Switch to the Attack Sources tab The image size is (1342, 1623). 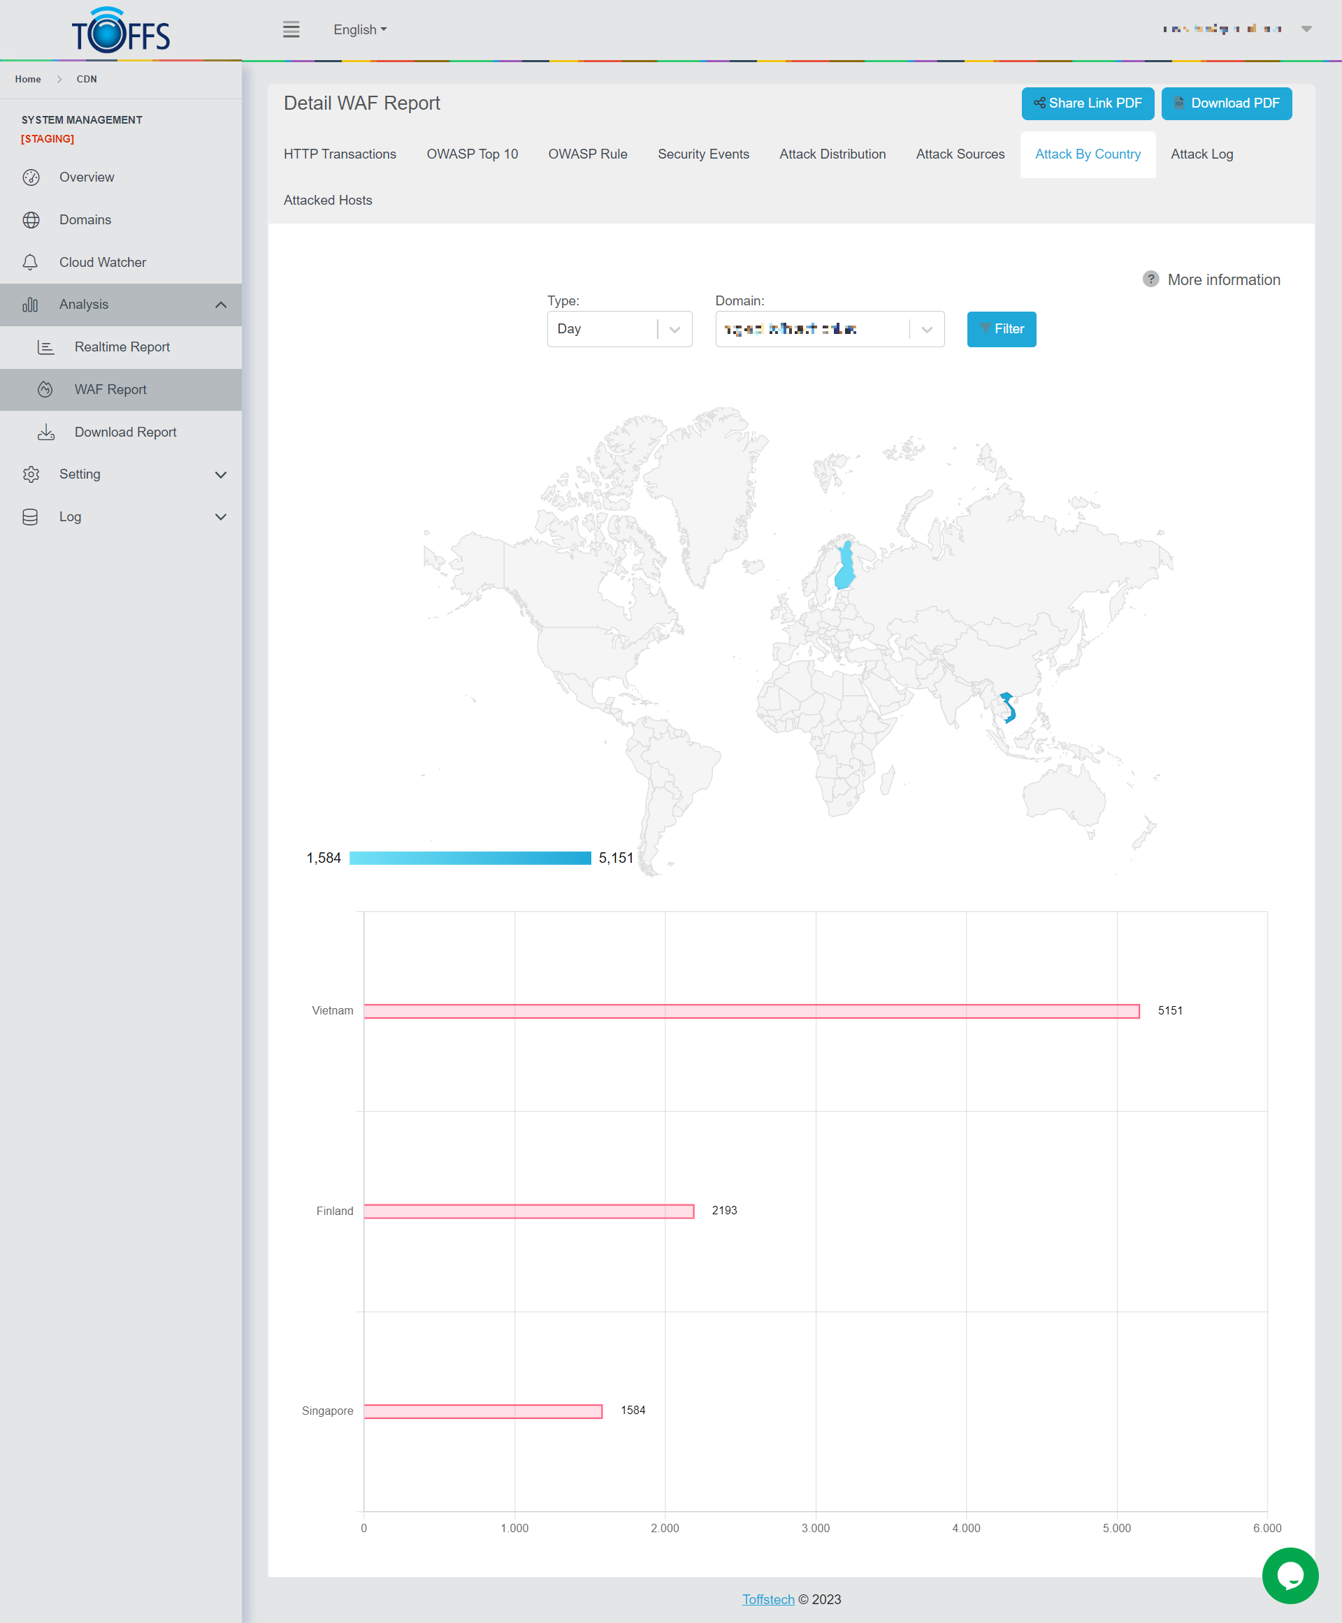pyautogui.click(x=960, y=154)
